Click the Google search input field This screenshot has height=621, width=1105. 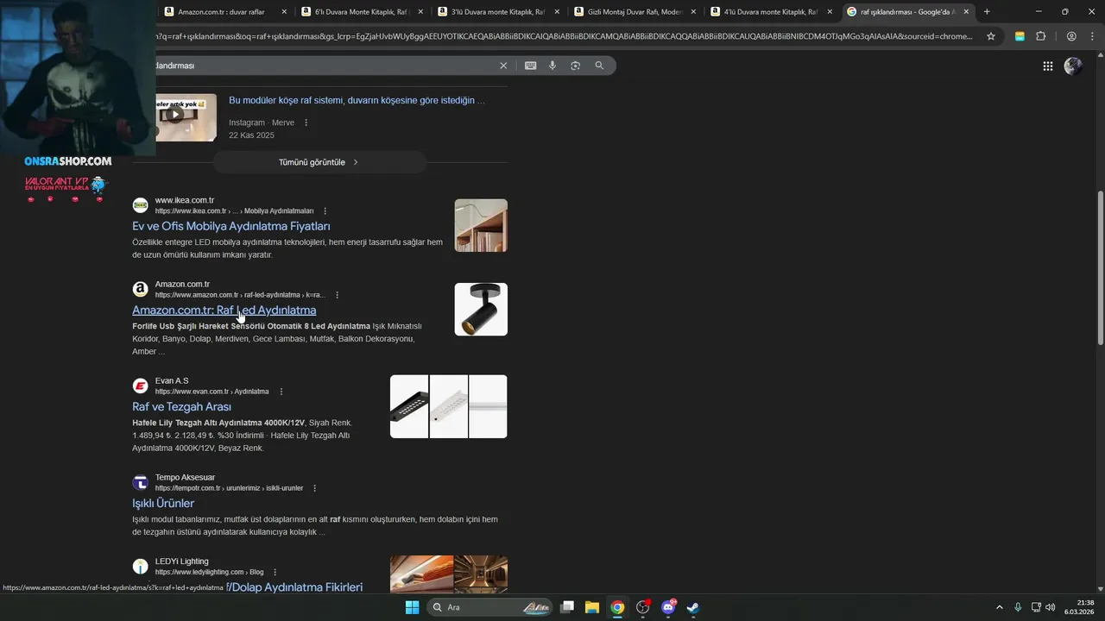tap(324, 66)
